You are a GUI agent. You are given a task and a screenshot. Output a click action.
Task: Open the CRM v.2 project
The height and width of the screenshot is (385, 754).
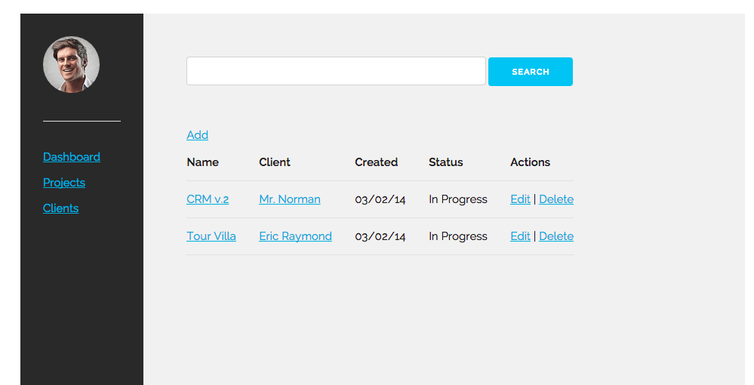coord(208,199)
